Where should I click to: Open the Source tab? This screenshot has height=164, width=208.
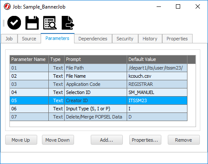[29, 39]
